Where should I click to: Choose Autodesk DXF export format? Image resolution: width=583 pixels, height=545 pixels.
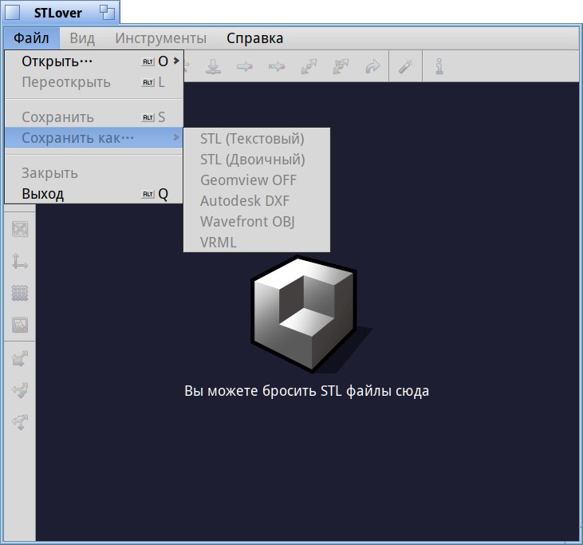click(x=257, y=201)
